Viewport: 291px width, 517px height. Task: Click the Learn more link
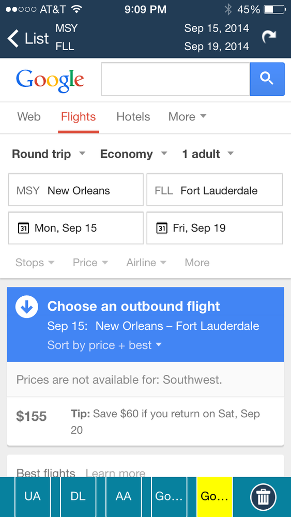pos(115,474)
